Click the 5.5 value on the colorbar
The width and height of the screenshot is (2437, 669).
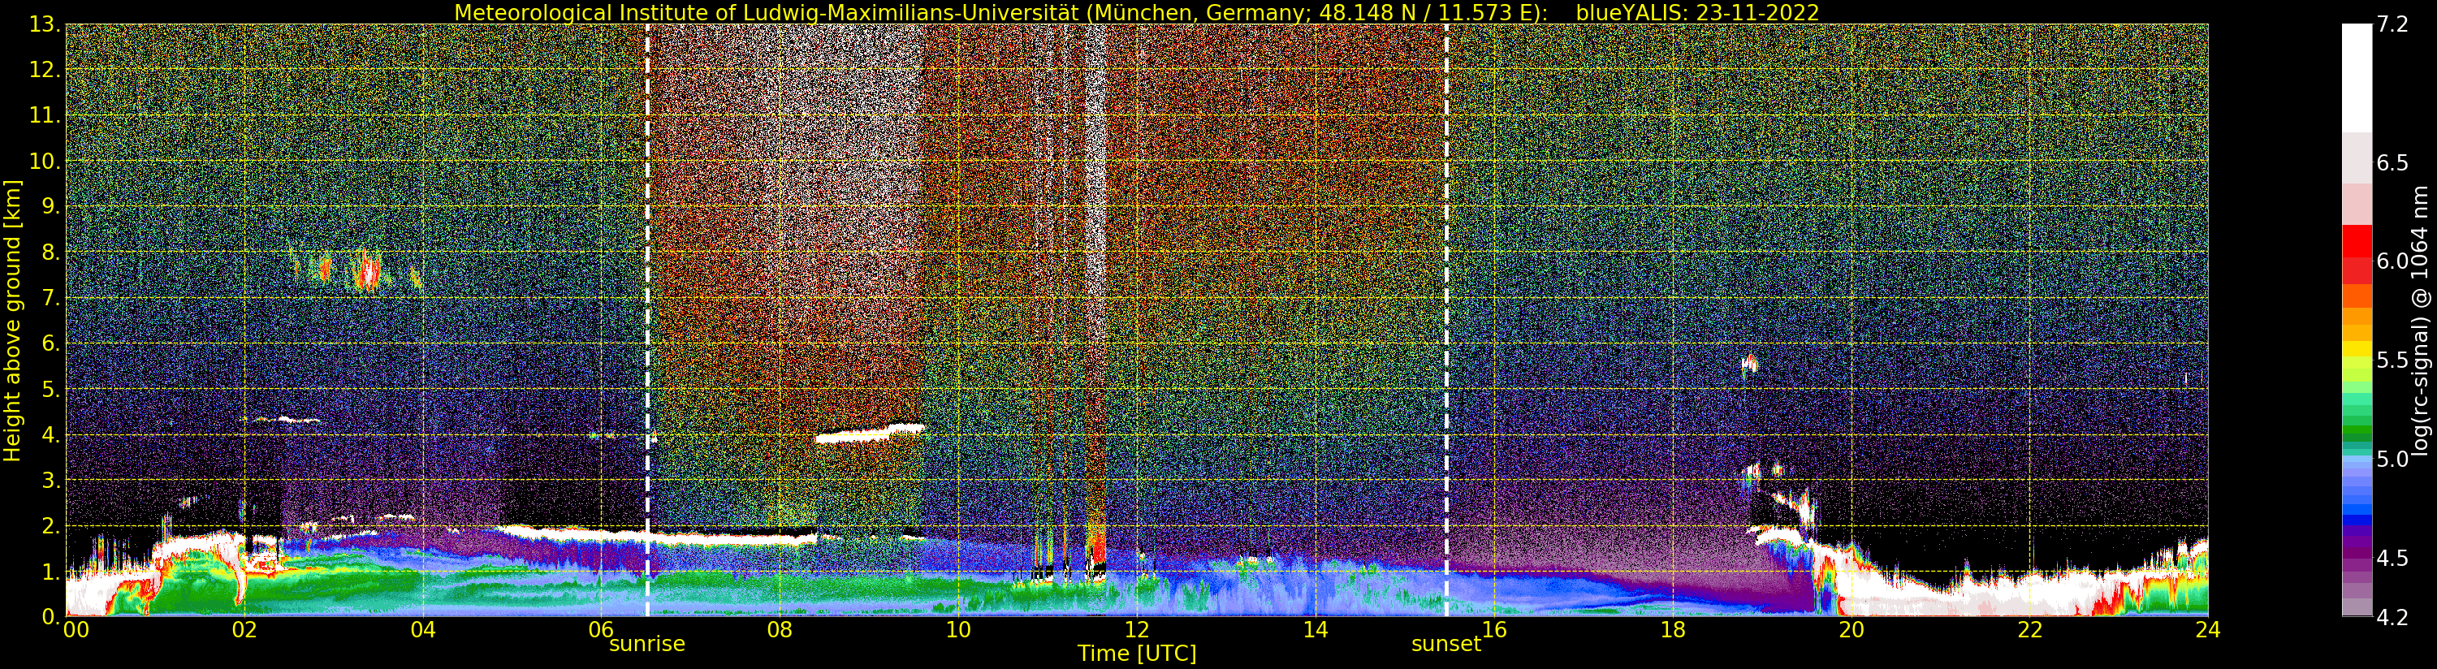tap(2392, 360)
